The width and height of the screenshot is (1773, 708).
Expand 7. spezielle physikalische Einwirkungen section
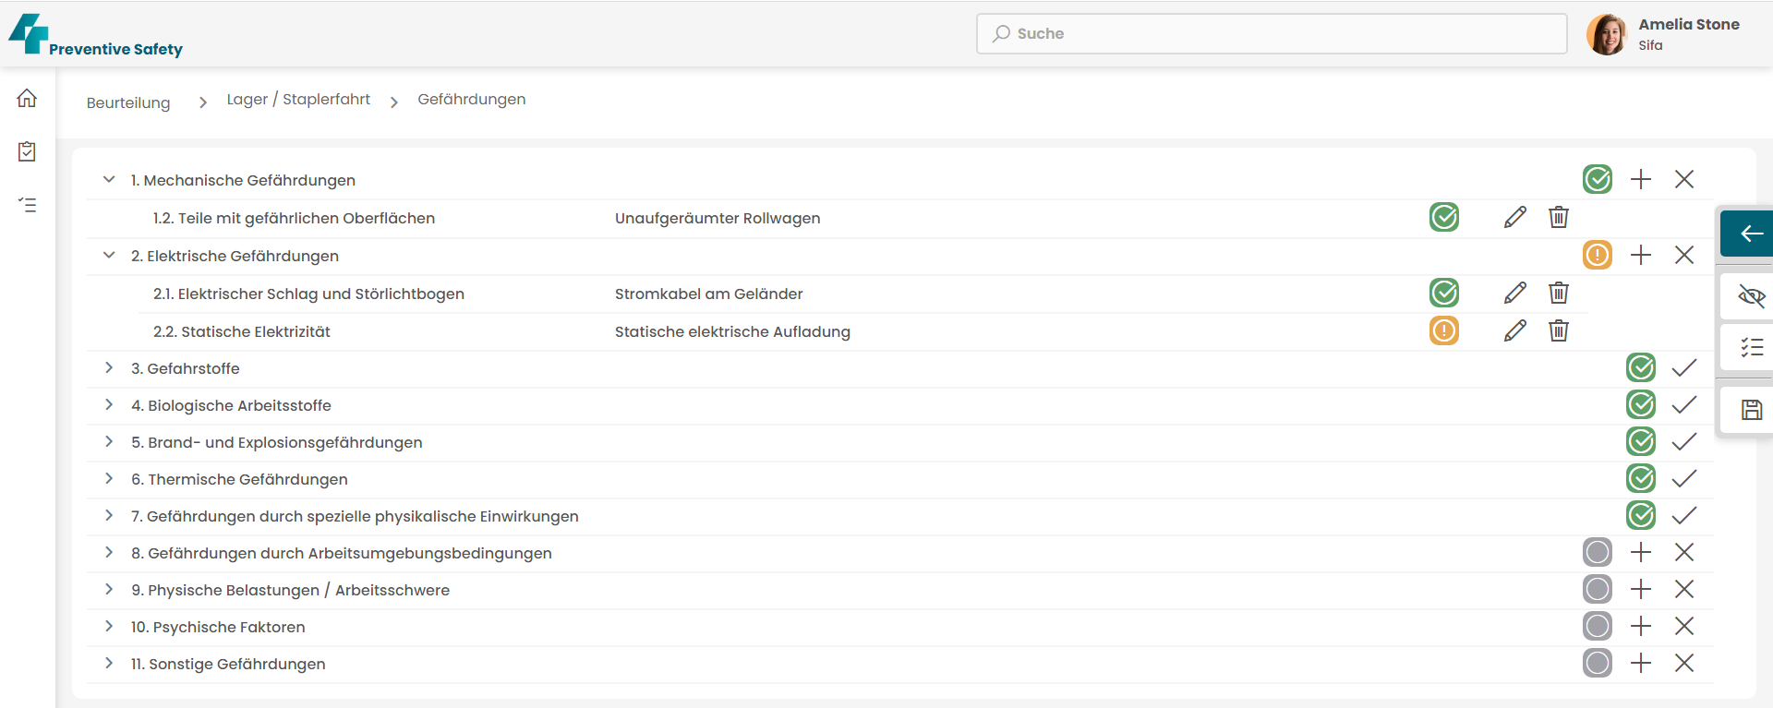(x=109, y=515)
